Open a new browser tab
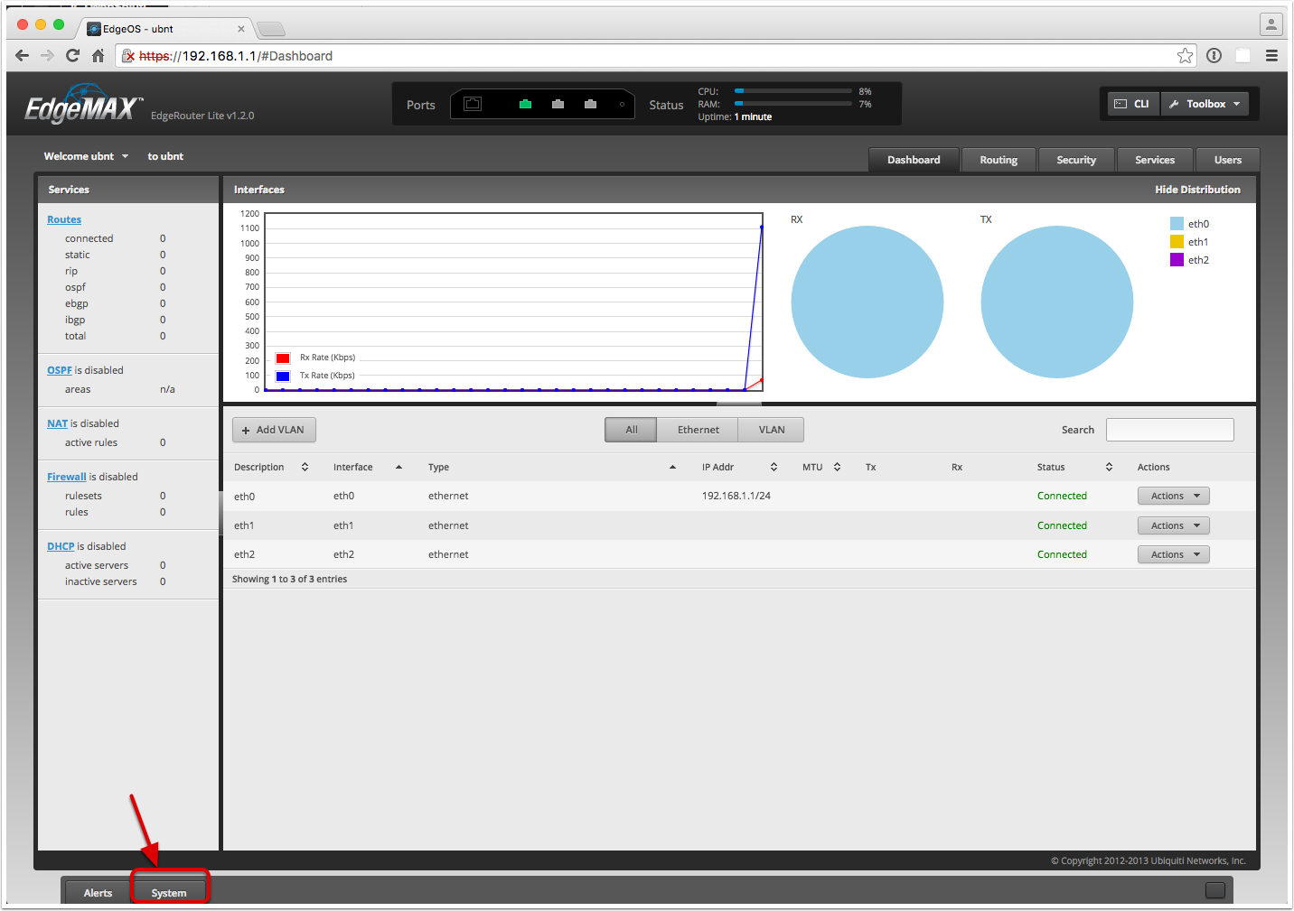The width and height of the screenshot is (1294, 911). (x=271, y=29)
